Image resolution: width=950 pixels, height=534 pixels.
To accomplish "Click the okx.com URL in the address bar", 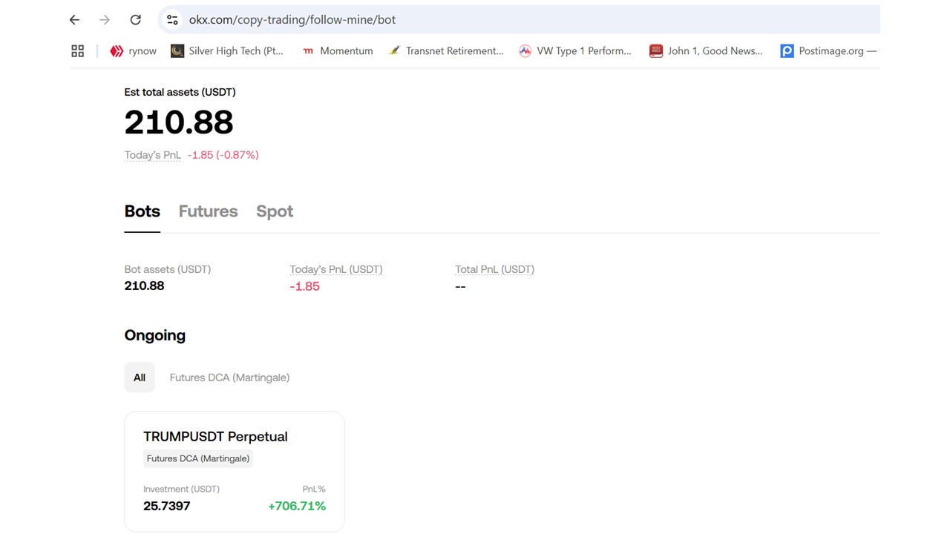I will [292, 20].
